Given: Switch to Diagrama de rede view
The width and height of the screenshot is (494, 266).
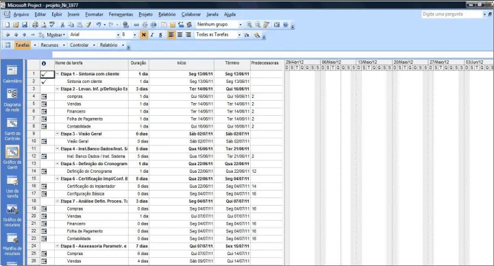Looking at the screenshot, I should pos(12,100).
